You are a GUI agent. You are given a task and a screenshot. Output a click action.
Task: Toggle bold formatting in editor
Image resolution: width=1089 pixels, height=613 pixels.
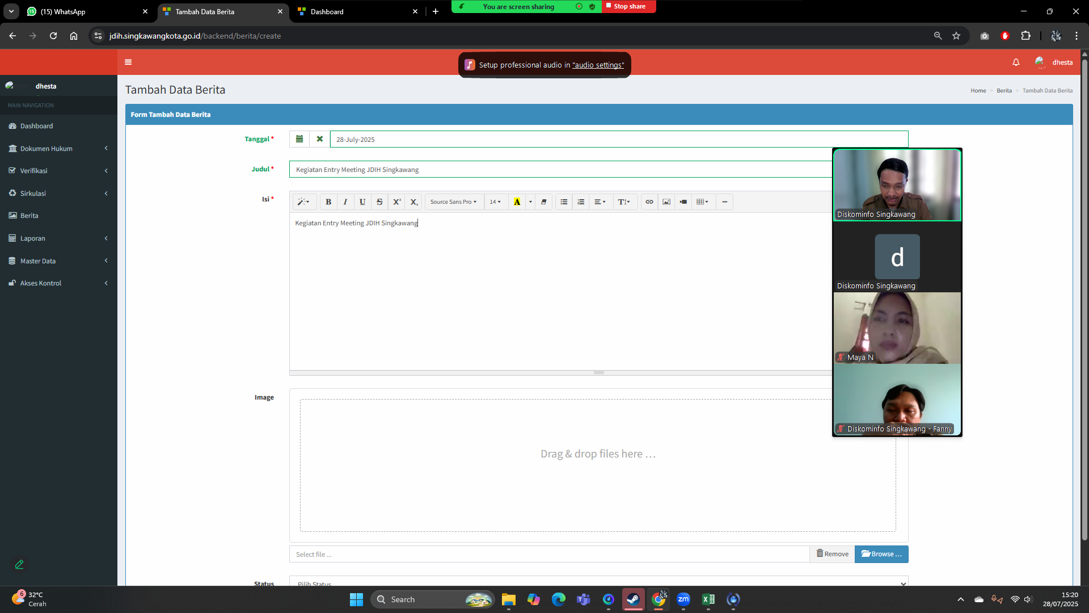328,202
